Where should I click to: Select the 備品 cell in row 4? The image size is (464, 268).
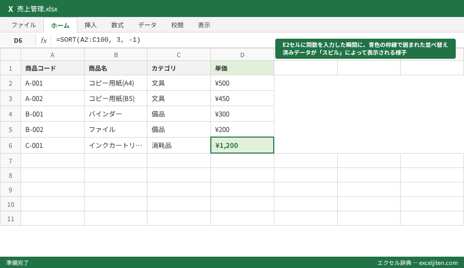coord(179,114)
